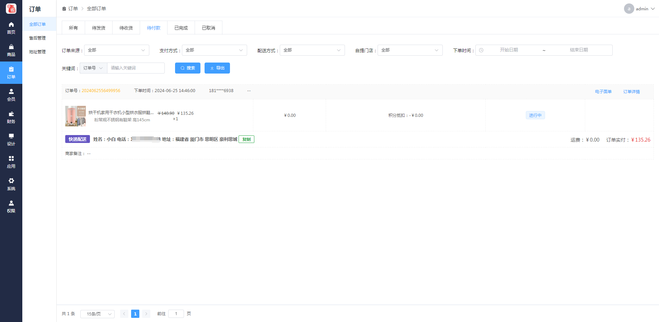The width and height of the screenshot is (659, 322).
Task: Open the 应用 apps grid icon
Action: pyautogui.click(x=11, y=159)
